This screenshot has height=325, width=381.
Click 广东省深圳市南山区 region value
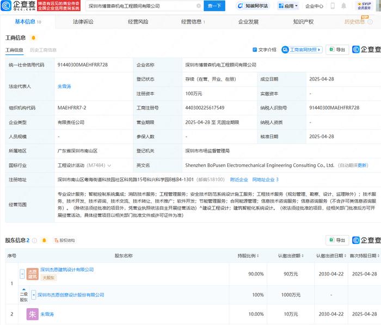pos(77,151)
